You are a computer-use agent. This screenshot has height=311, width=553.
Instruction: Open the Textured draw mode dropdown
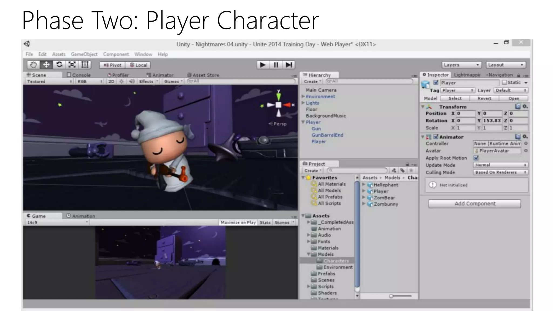pos(49,81)
